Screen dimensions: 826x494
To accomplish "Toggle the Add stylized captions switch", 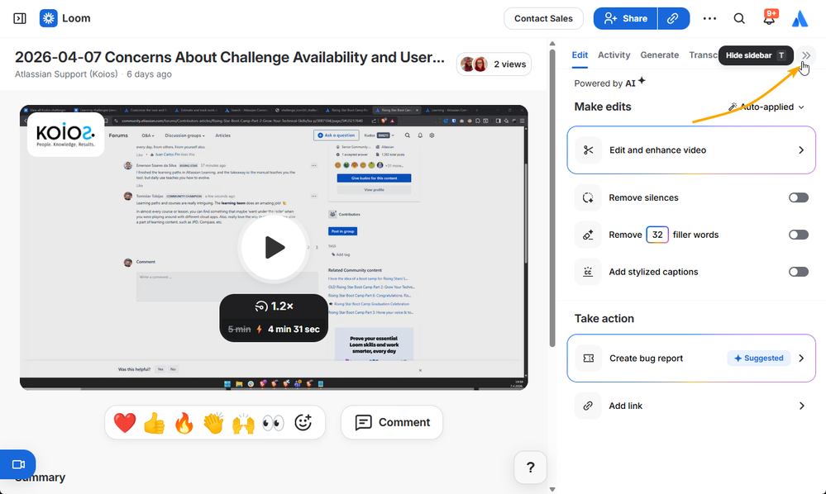I will click(x=799, y=272).
